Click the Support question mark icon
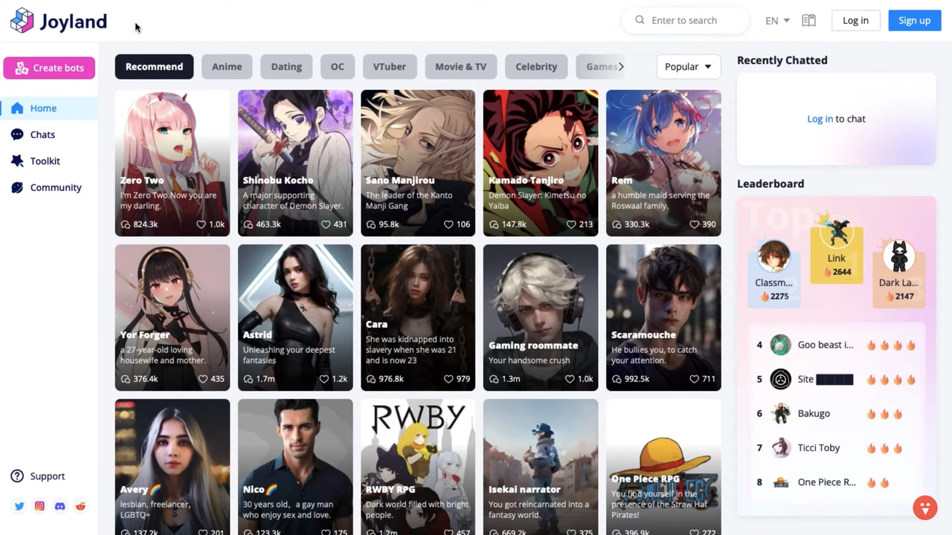Viewport: 952px width, 535px height. click(x=17, y=476)
